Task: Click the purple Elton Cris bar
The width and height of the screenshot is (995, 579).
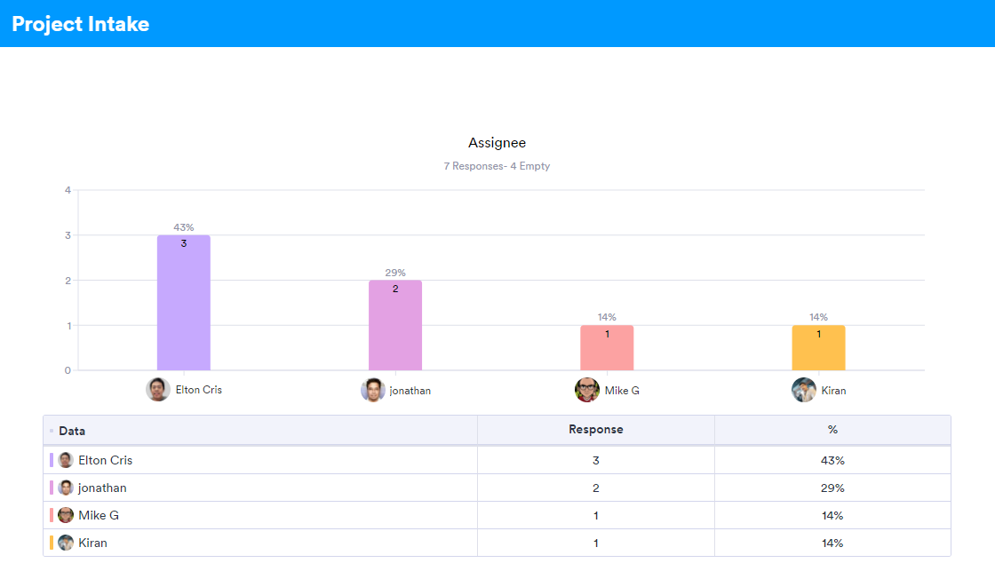Action: click(x=184, y=306)
